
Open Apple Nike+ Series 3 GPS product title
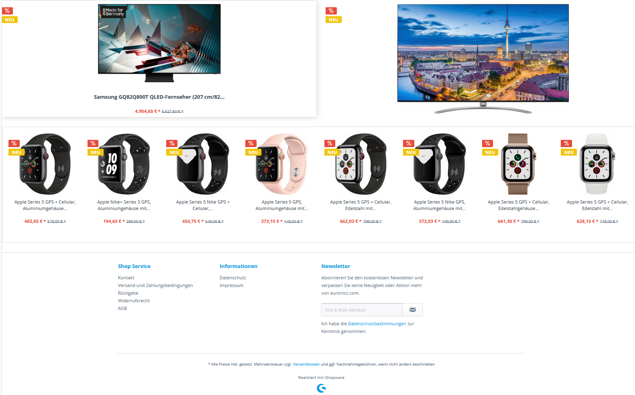pos(124,205)
